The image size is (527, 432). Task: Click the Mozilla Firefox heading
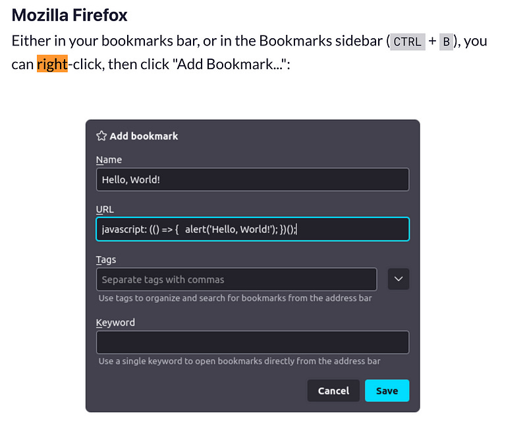(69, 14)
